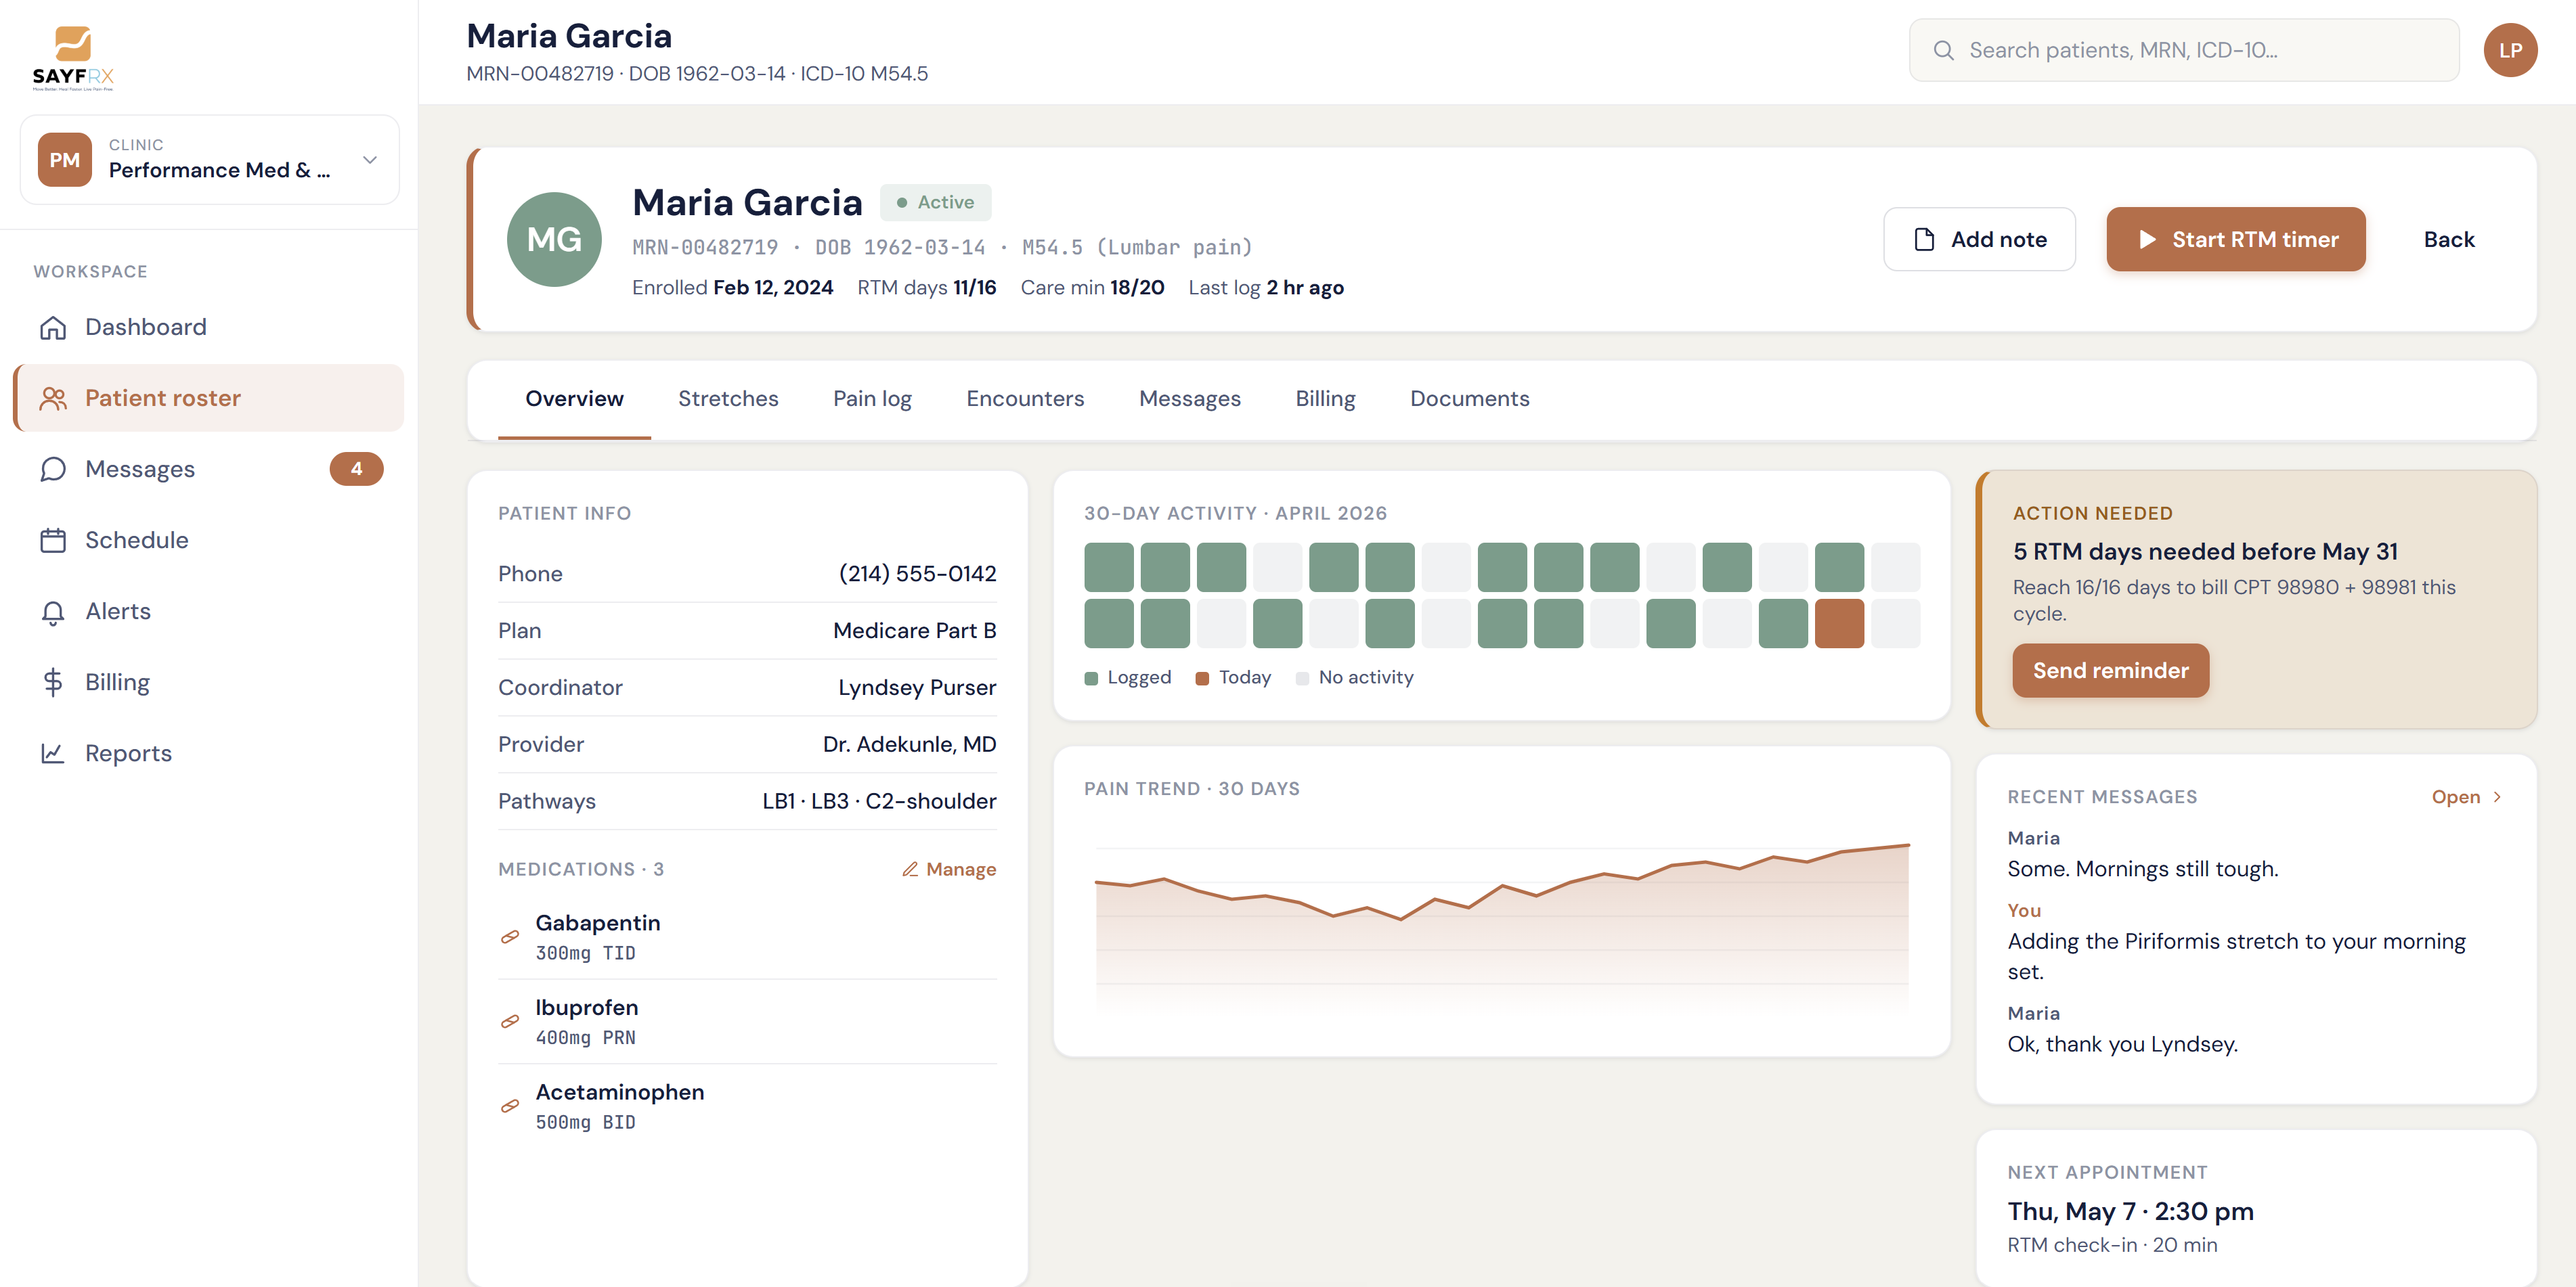The image size is (2576, 1287).
Task: Open Schedule in the sidebar
Action: (209, 541)
